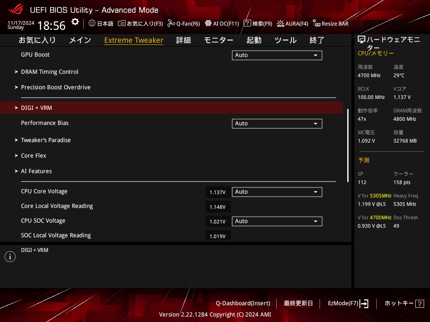Click Heavy Freq 5305 MHz value
Viewport: 430px width, 322px height.
coord(405,204)
